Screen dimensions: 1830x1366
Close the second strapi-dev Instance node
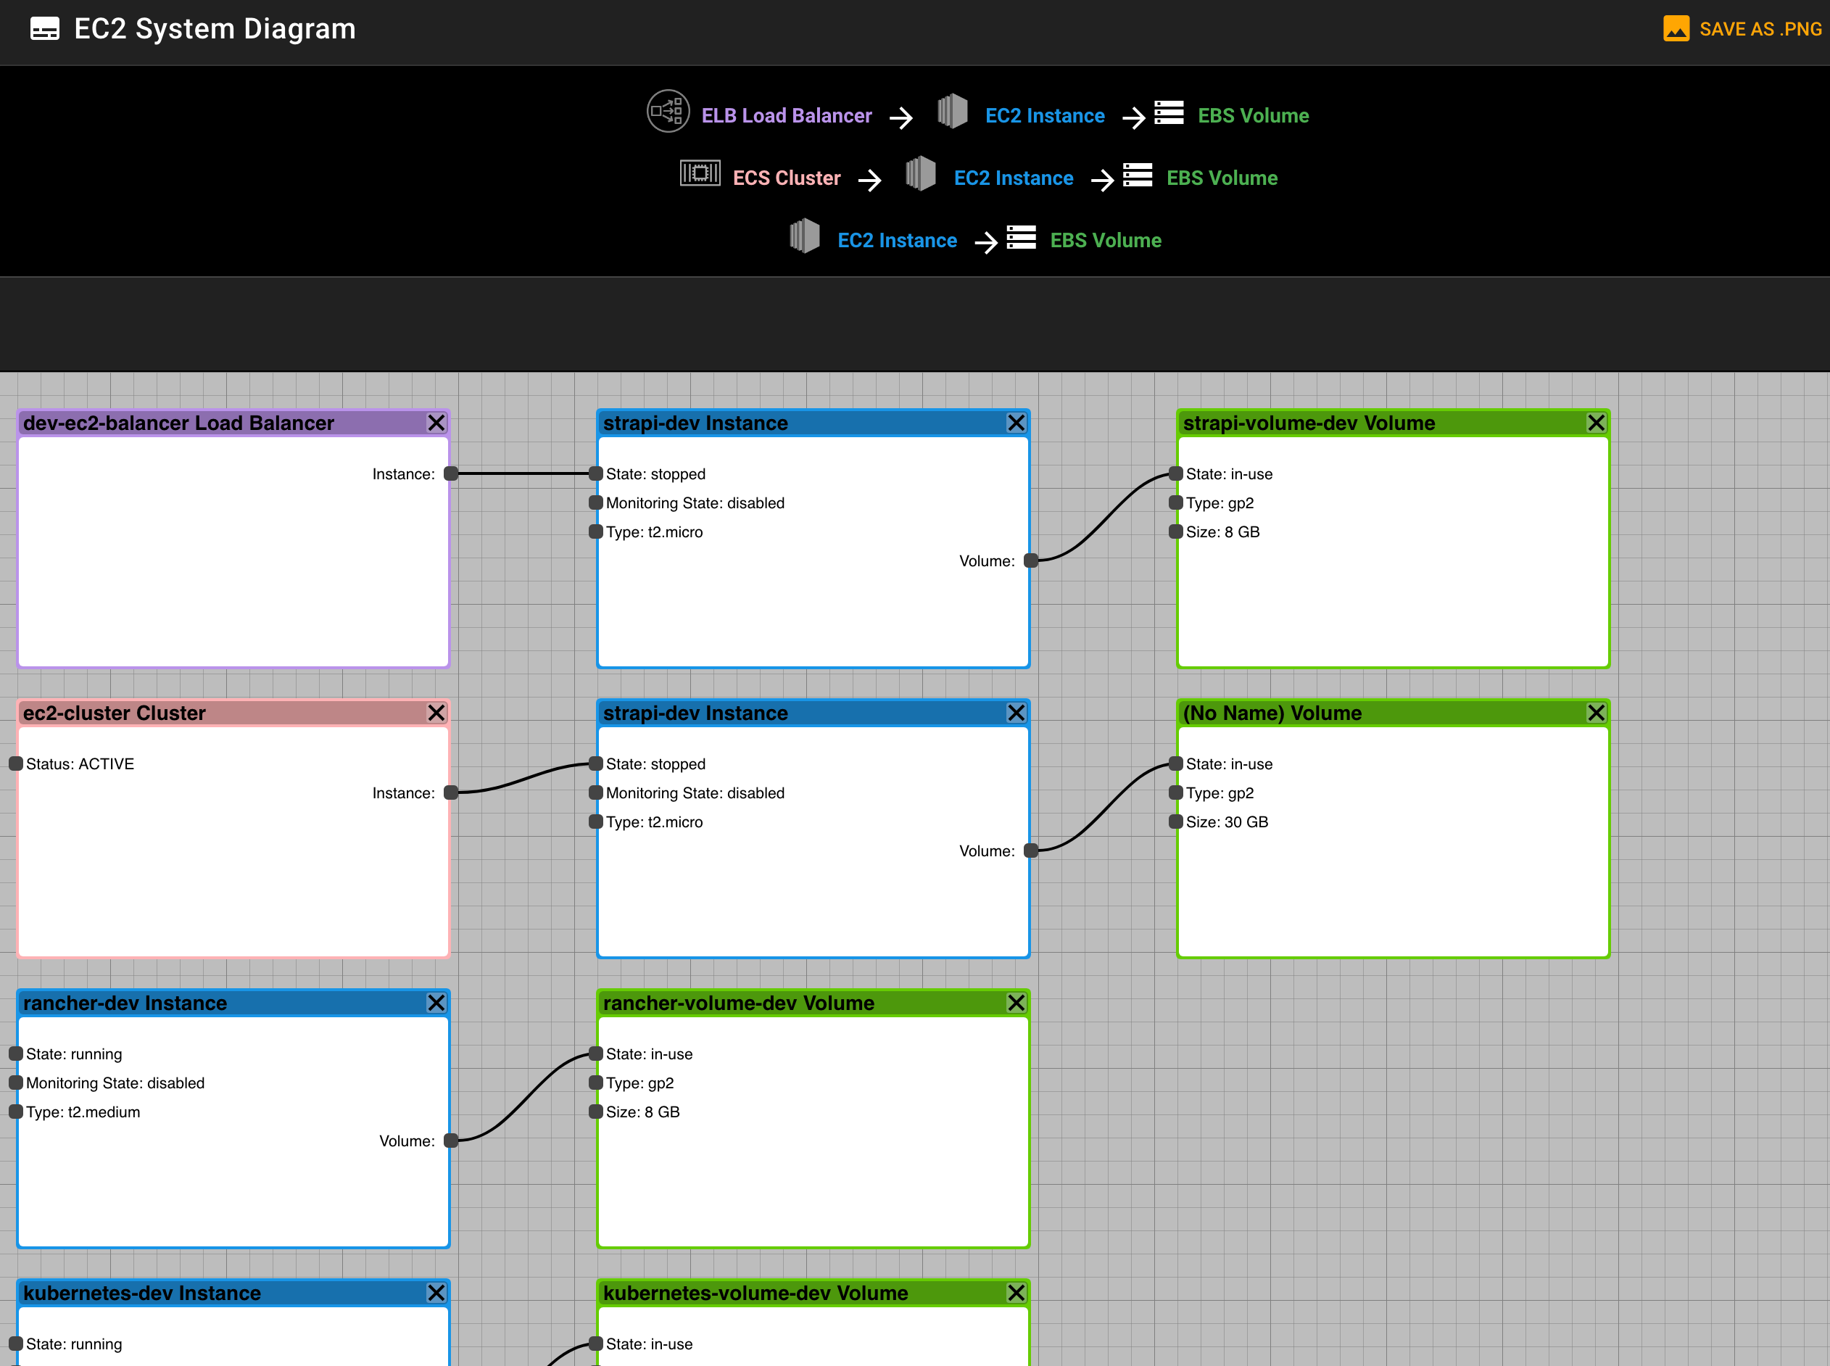click(x=1017, y=713)
